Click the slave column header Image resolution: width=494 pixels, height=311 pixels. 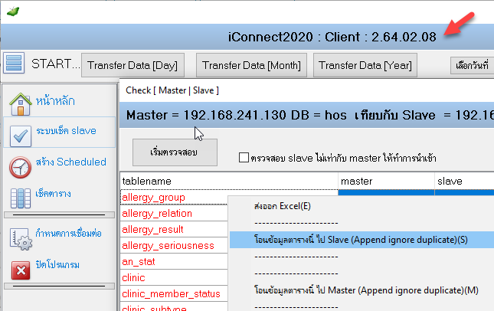coord(464,181)
